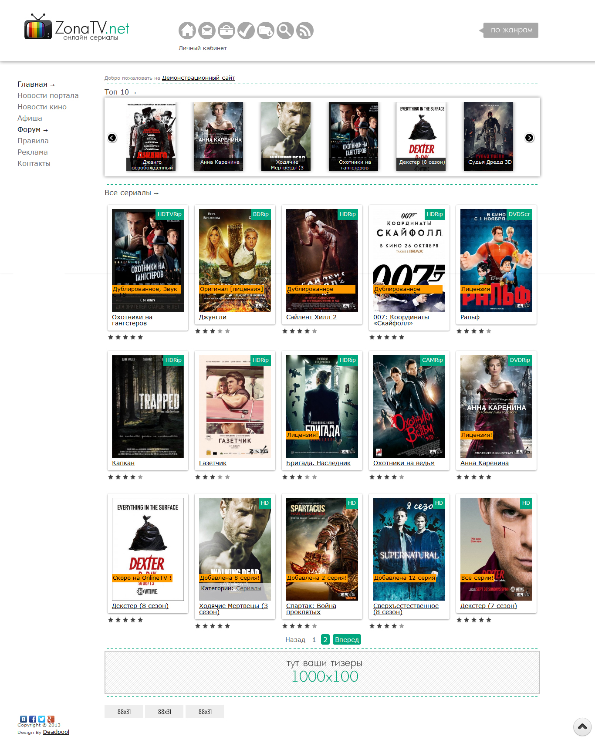Viewport: 595px width, 740px height.
Task: Select page 2 in pagination
Action: point(325,639)
